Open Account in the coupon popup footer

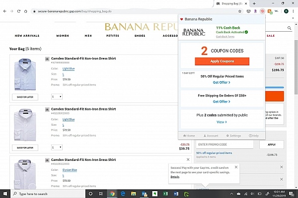(x=211, y=136)
